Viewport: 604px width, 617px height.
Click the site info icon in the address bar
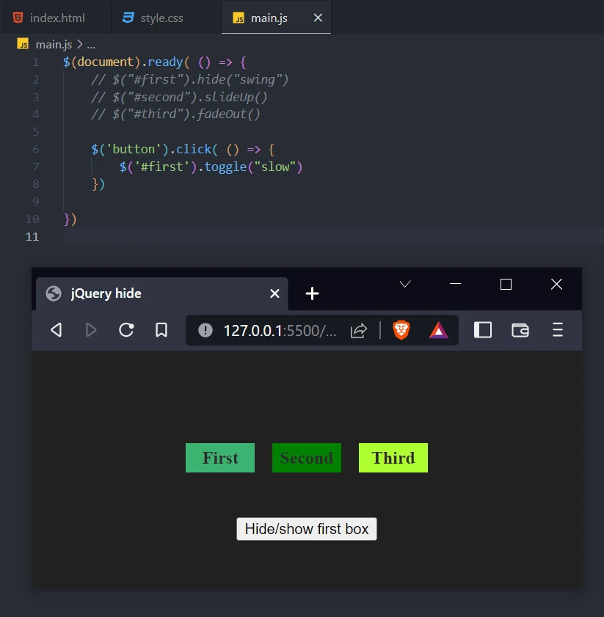click(205, 329)
